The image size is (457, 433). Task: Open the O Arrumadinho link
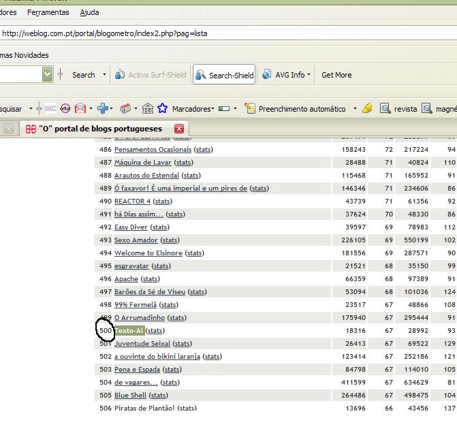point(140,318)
